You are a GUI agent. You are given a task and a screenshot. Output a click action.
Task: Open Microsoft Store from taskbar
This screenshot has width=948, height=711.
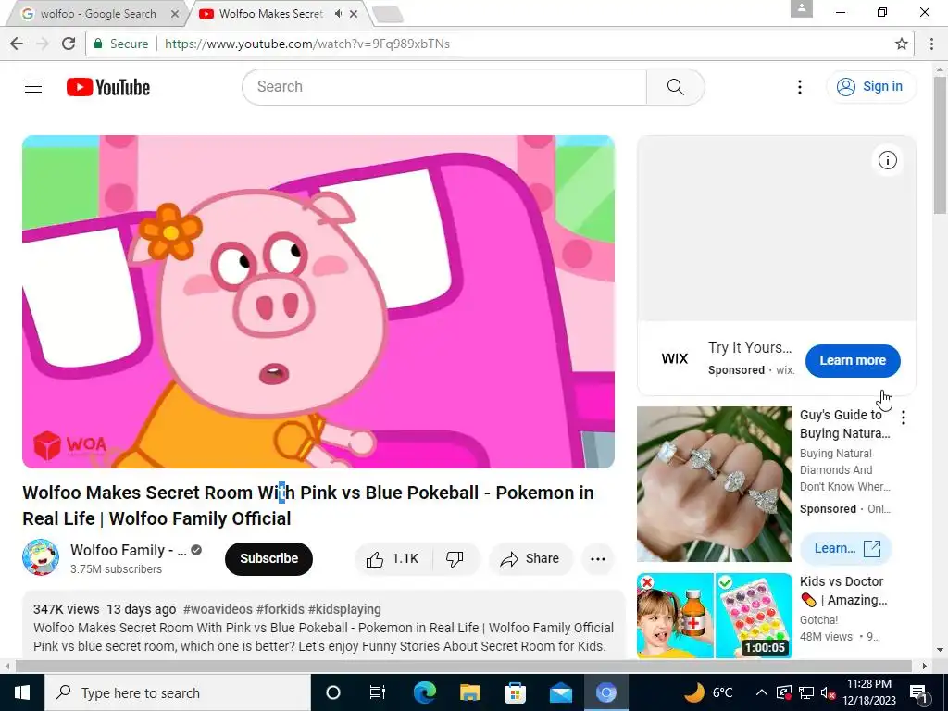(x=515, y=692)
